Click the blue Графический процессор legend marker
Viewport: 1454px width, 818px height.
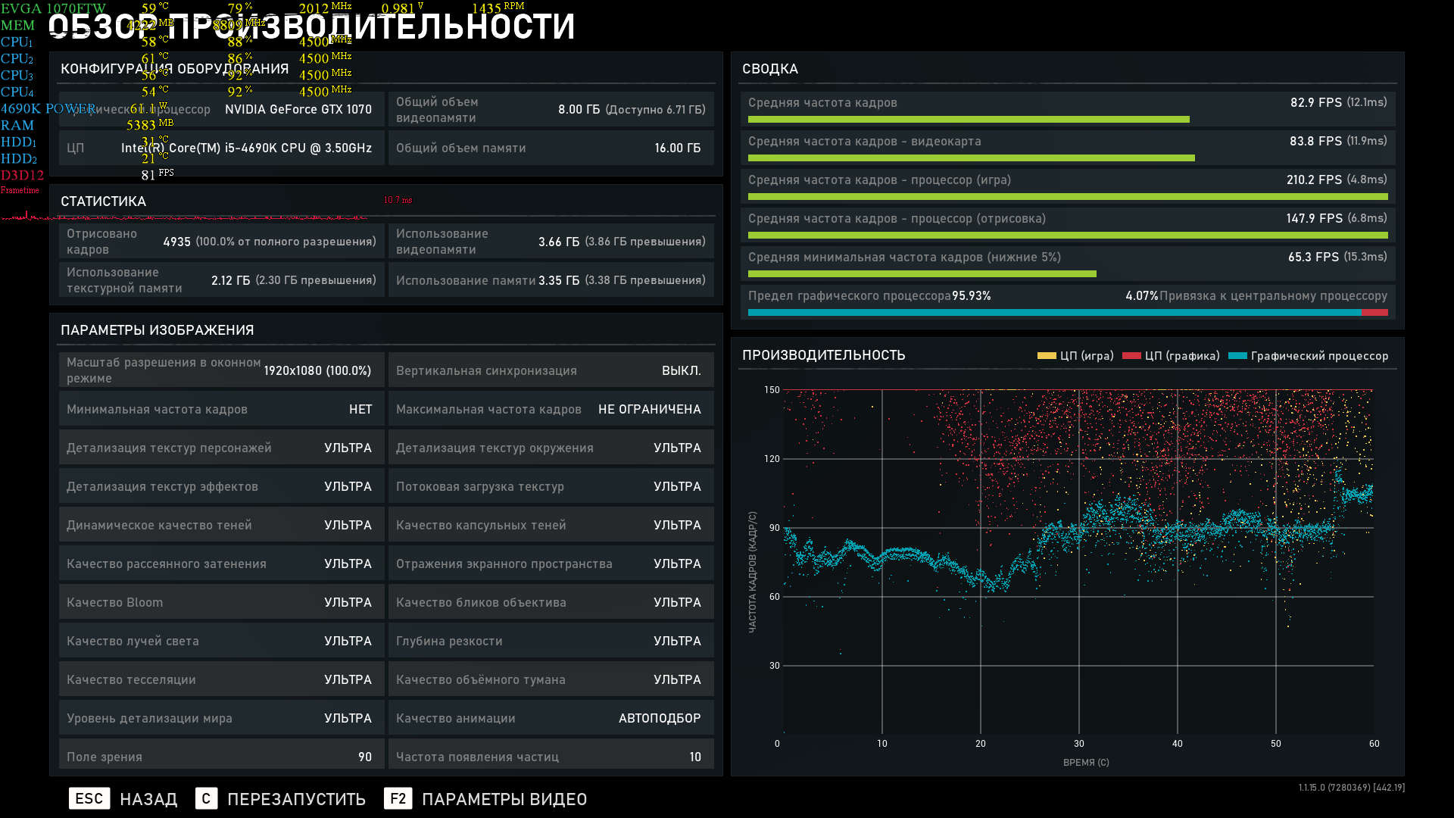coord(1237,355)
